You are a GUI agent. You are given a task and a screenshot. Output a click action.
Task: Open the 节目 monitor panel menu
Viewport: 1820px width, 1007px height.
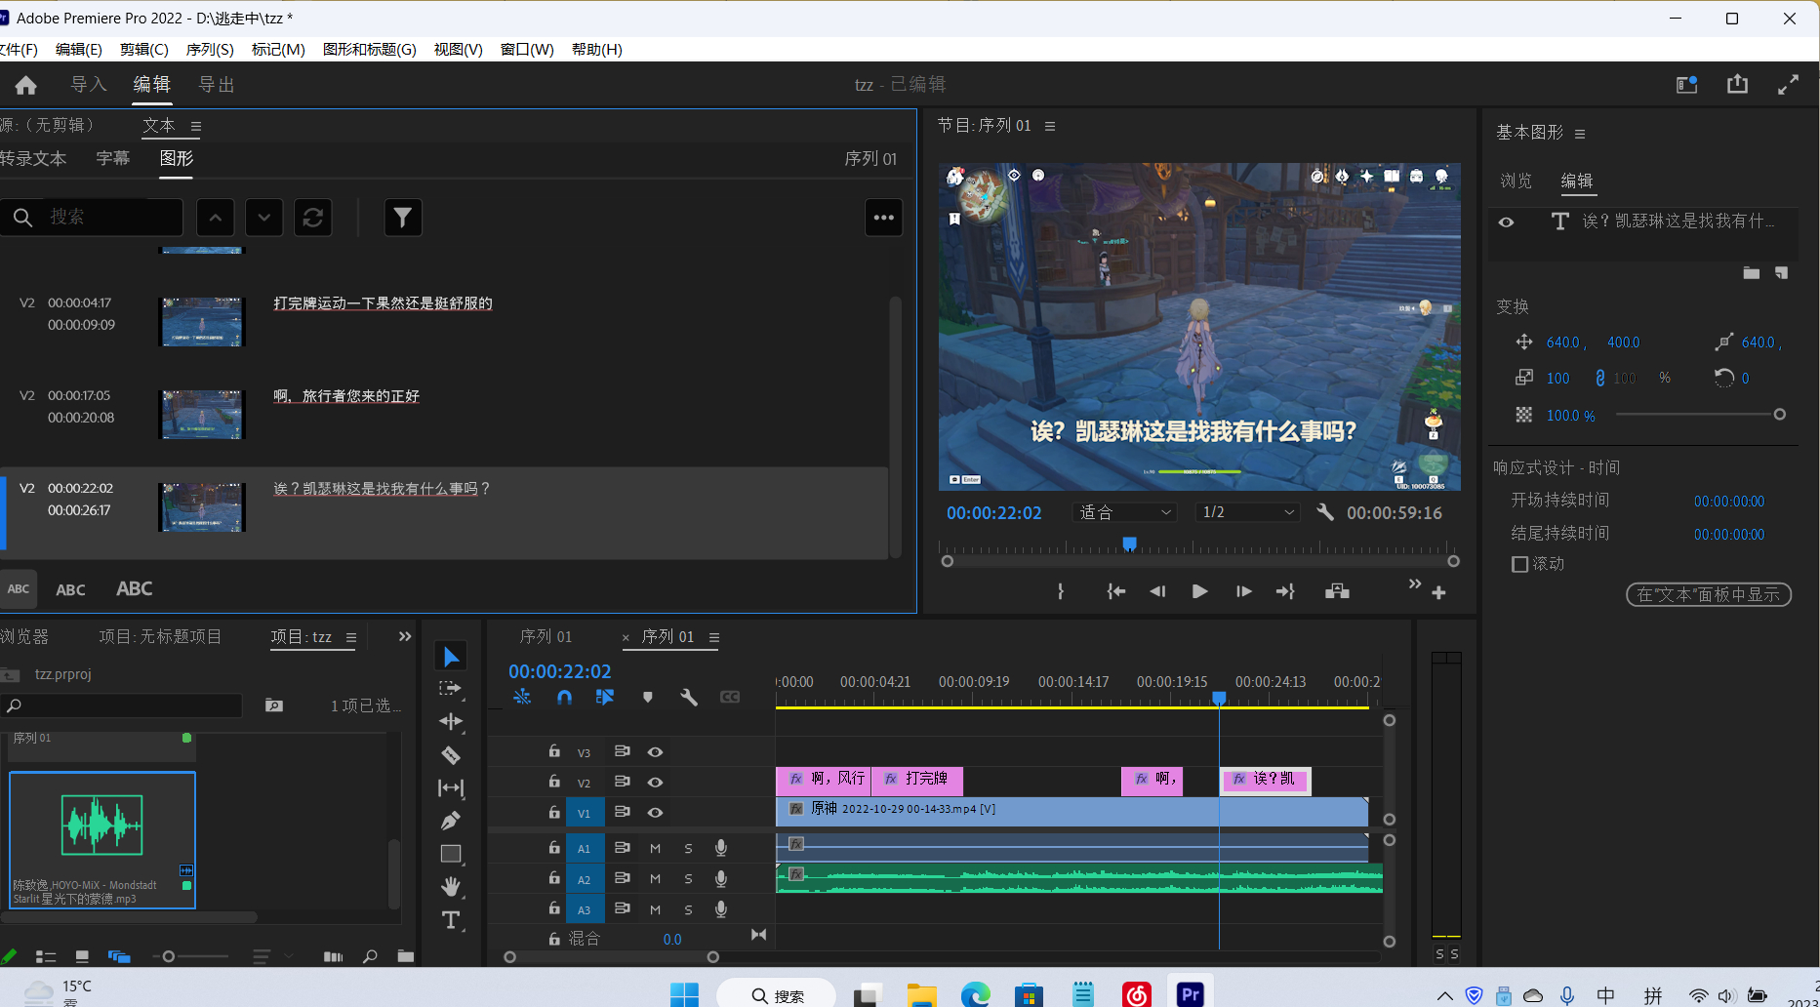tap(1050, 126)
